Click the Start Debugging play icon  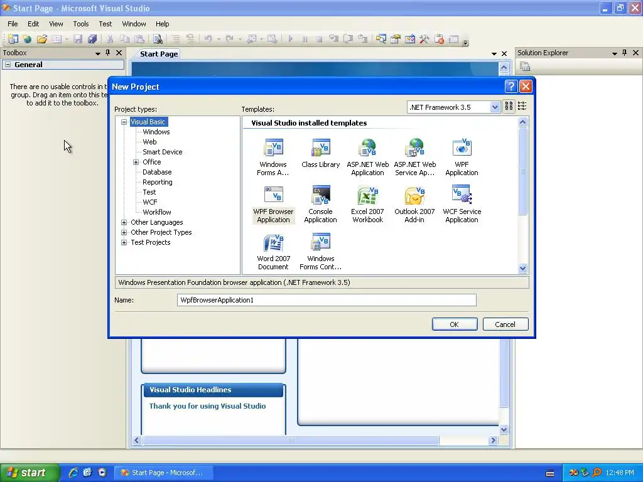pyautogui.click(x=290, y=39)
